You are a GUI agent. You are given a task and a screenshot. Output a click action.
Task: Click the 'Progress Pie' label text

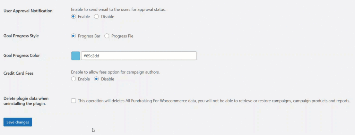(x=122, y=36)
